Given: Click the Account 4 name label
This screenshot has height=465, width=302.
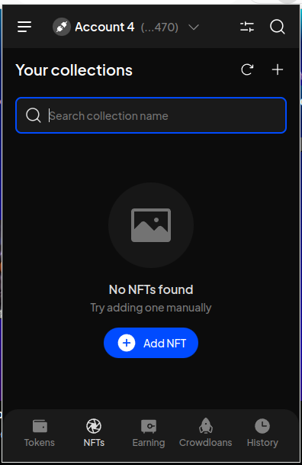Looking at the screenshot, I should pyautogui.click(x=104, y=27).
